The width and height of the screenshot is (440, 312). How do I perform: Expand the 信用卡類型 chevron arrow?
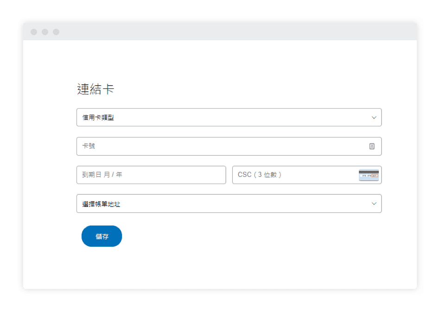point(374,118)
